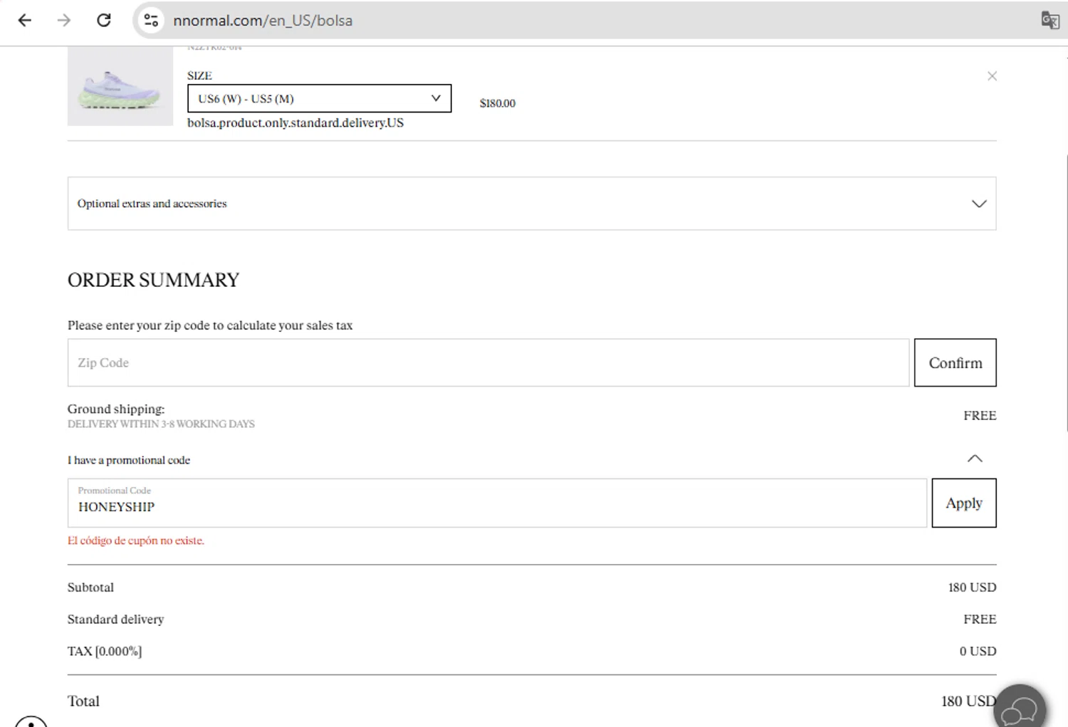The height and width of the screenshot is (727, 1068).
Task: Click the translate page icon
Action: 1049,20
